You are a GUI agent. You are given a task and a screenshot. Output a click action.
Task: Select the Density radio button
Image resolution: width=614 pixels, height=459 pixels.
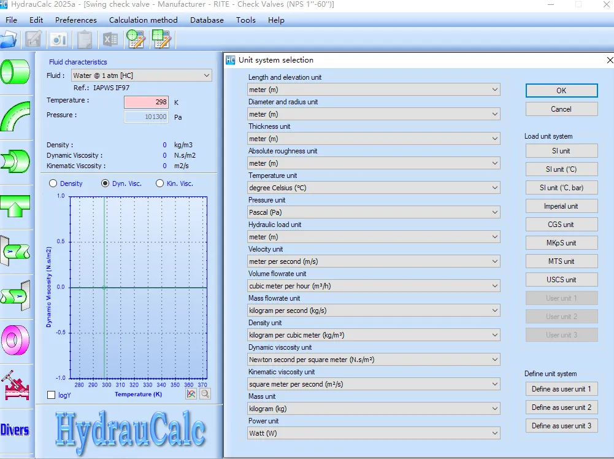[53, 183]
